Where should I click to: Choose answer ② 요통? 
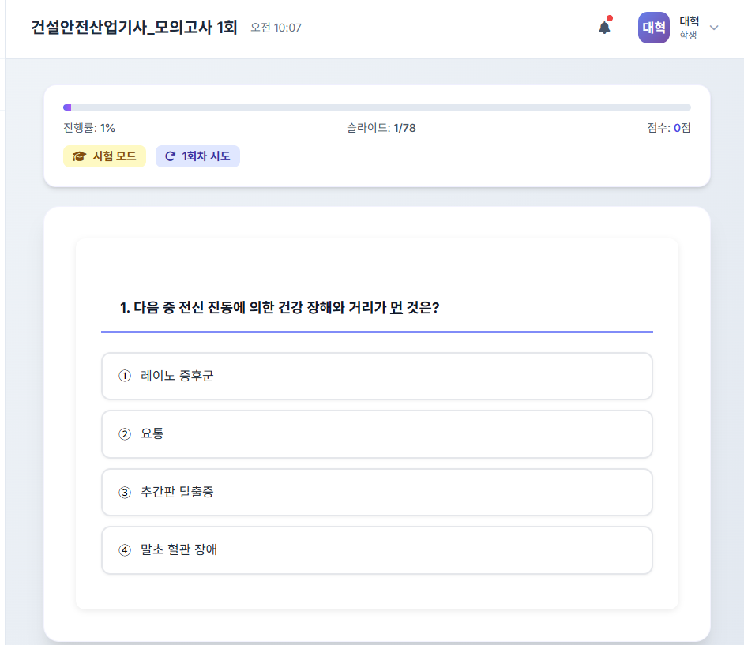[377, 434]
